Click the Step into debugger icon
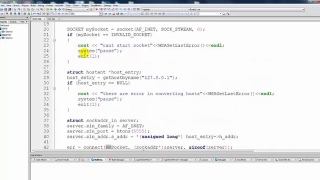Image resolution: width=320 pixels, height=180 pixels. [x=109, y=9]
